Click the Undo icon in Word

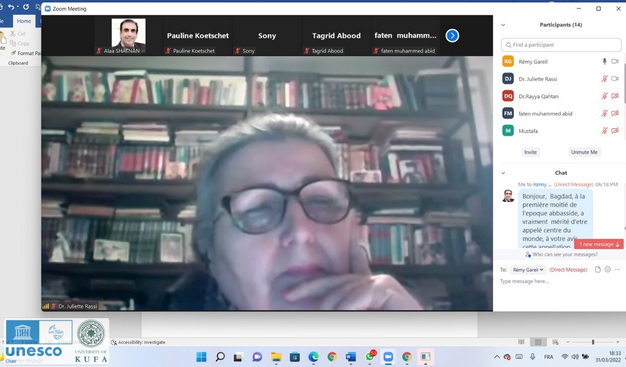tap(10, 7)
